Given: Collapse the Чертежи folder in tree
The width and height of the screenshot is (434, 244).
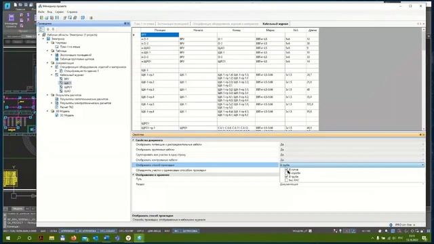Looking at the screenshot, I should tap(47, 43).
